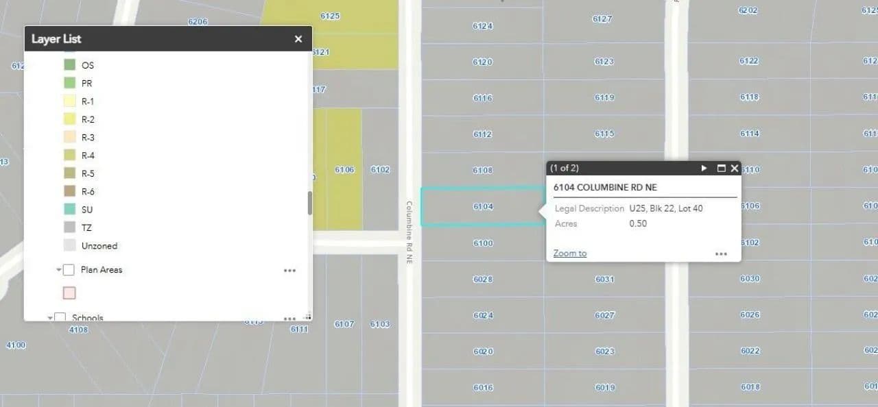Click the SU zoning legend swatch
The width and height of the screenshot is (878, 407).
(x=69, y=210)
